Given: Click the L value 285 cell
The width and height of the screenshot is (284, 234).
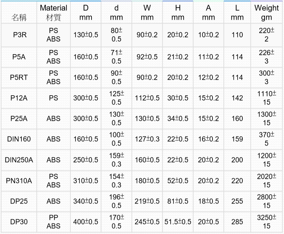Looking at the screenshot, I should [237, 222].
